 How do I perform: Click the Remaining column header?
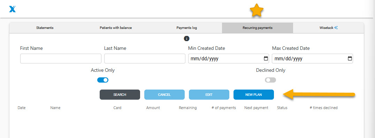188,108
